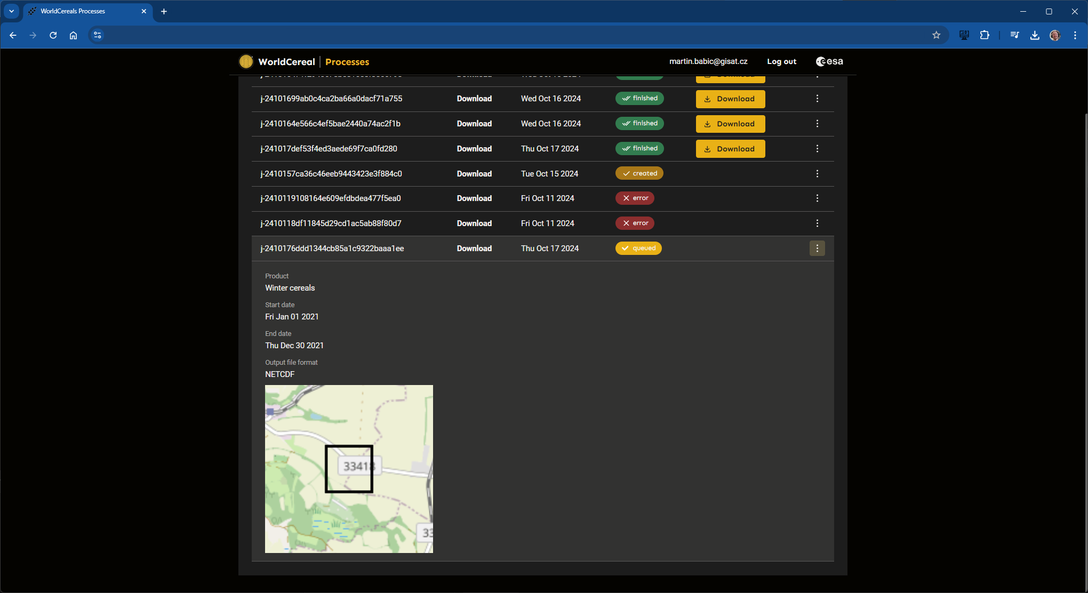Screen dimensions: 1088x593
Task: Open more options for job j-241017def53f4ed3aede69f7ca0fd280
Action: click(817, 149)
